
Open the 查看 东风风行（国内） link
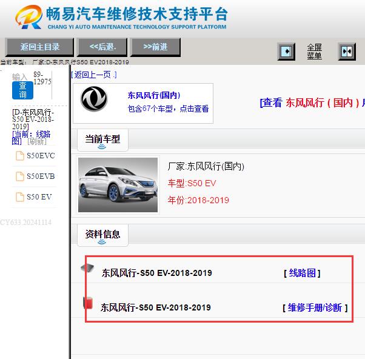pyautogui.click(x=312, y=102)
